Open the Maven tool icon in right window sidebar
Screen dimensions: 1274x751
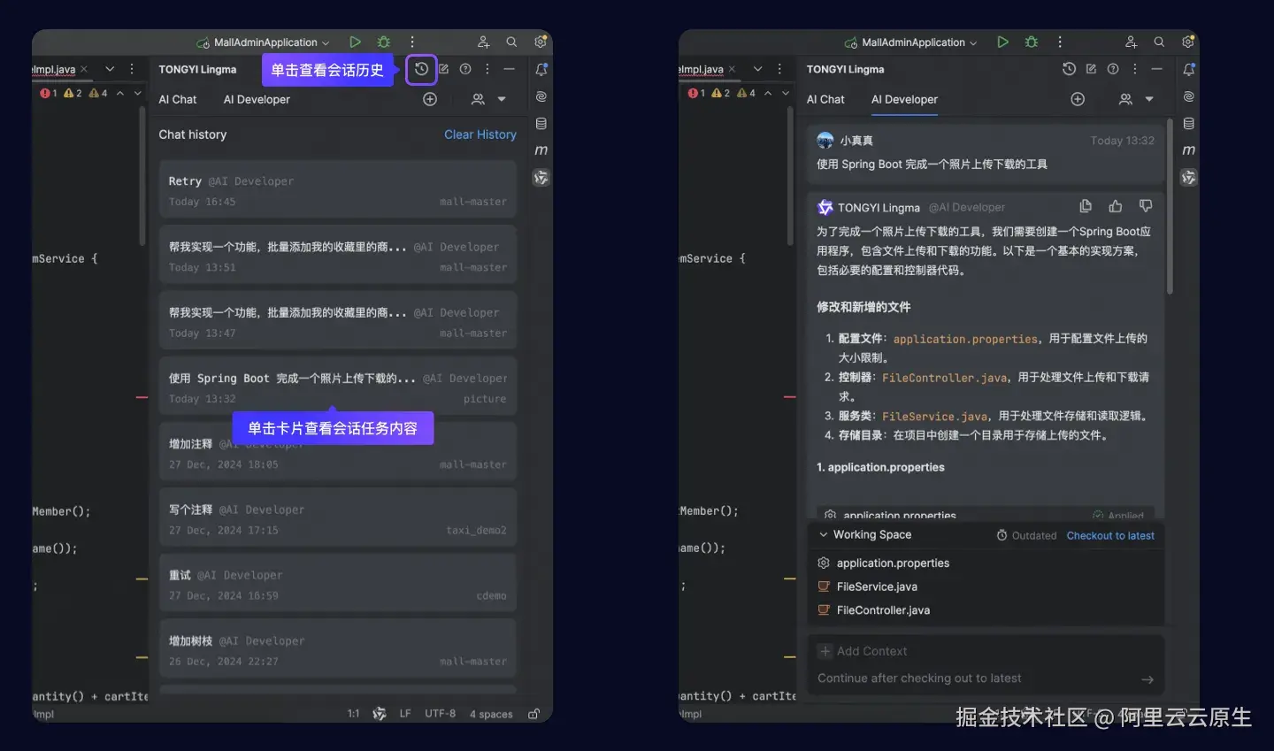pyautogui.click(x=1189, y=150)
